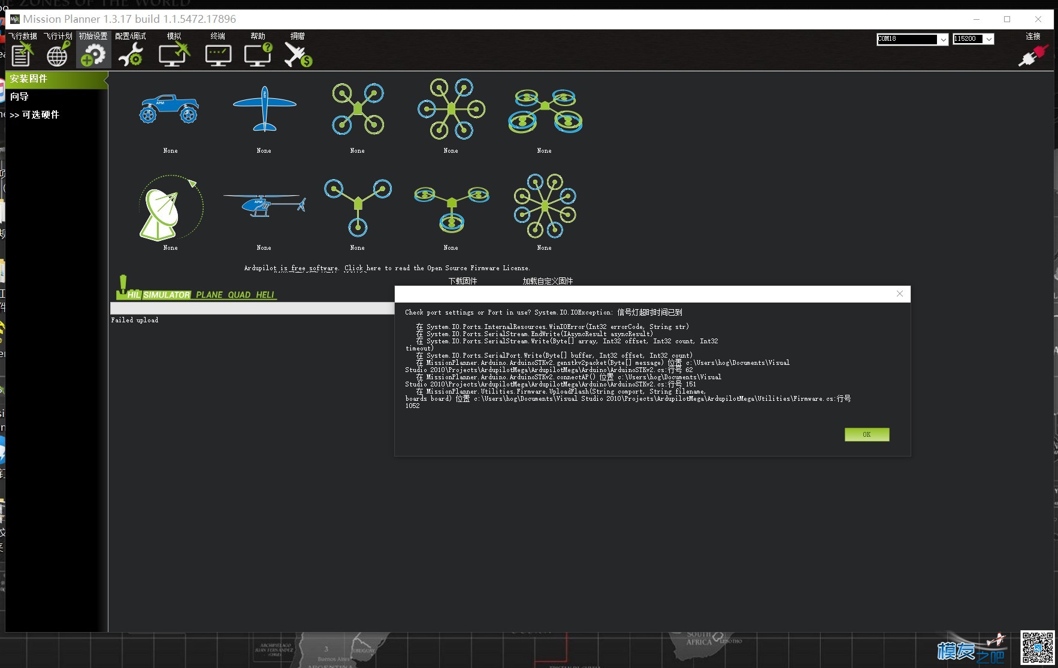The width and height of the screenshot is (1058, 668).
Task: Click Load Custom Firmware (加载自定义固件) link
Action: coord(548,281)
